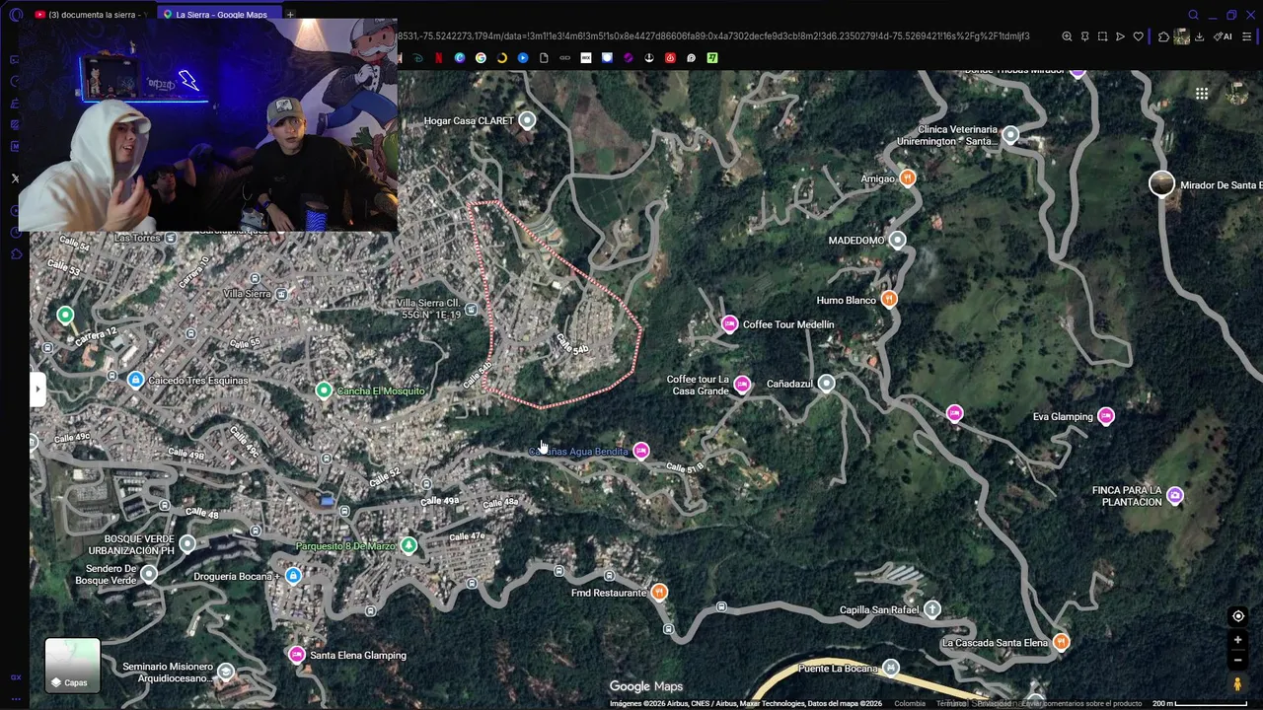Select the Fmd Restaurante marker
Image resolution: width=1263 pixels, height=710 pixels.
[x=659, y=593]
